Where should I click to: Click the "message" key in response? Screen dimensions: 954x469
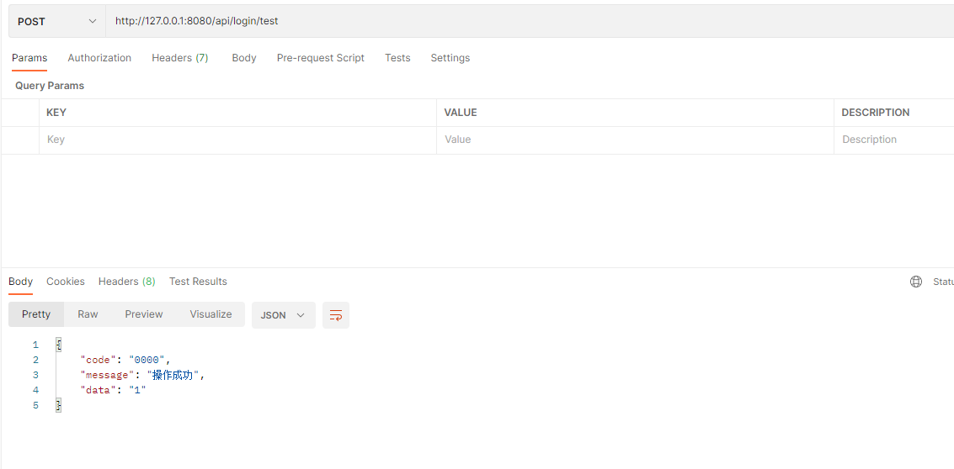point(107,376)
